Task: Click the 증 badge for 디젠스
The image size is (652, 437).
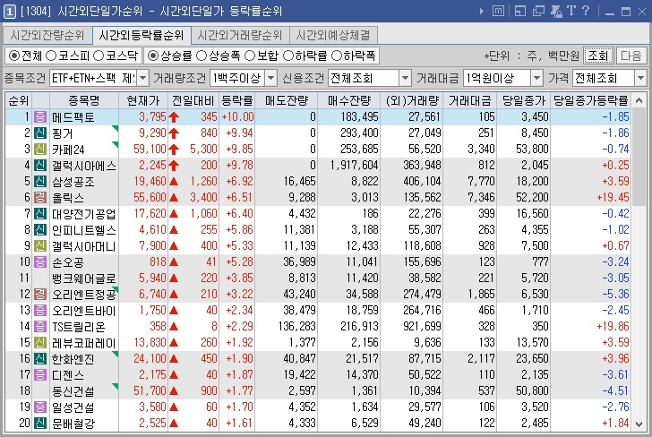Action: [40, 375]
